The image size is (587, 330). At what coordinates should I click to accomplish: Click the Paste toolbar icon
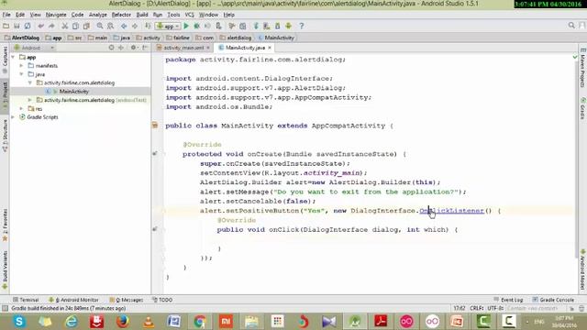point(86,26)
